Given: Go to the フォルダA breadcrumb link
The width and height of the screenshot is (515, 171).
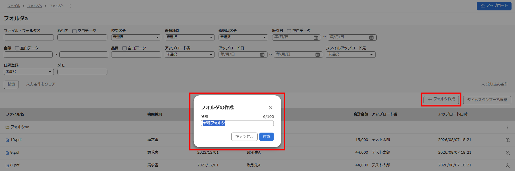Looking at the screenshot, I should [34, 6].
